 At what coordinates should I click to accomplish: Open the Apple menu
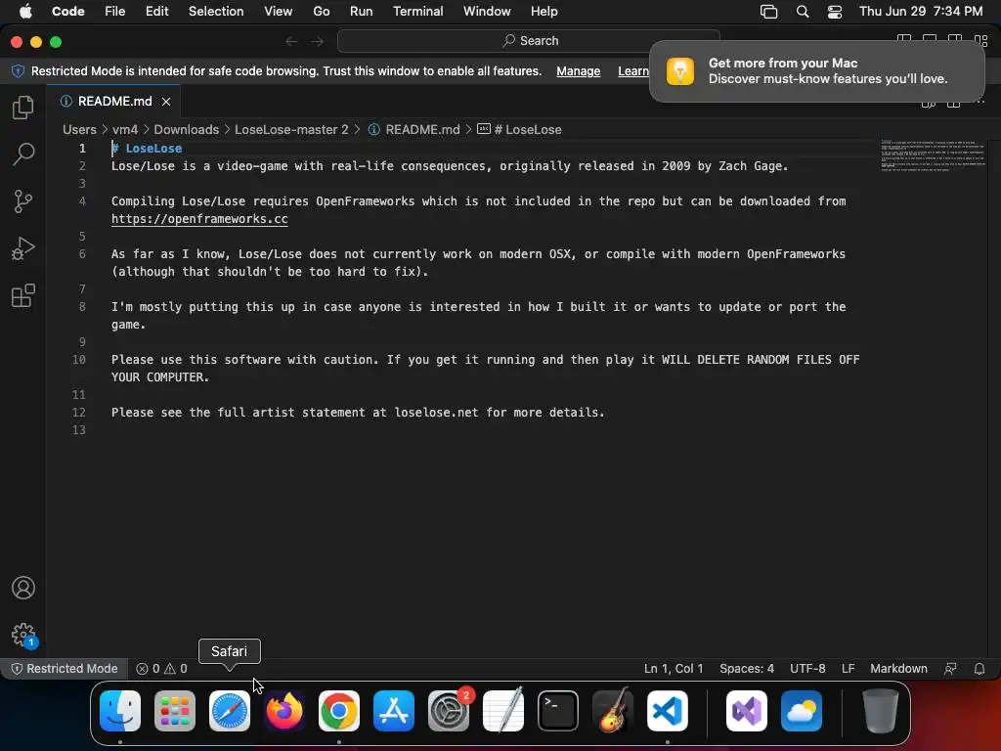click(x=25, y=12)
